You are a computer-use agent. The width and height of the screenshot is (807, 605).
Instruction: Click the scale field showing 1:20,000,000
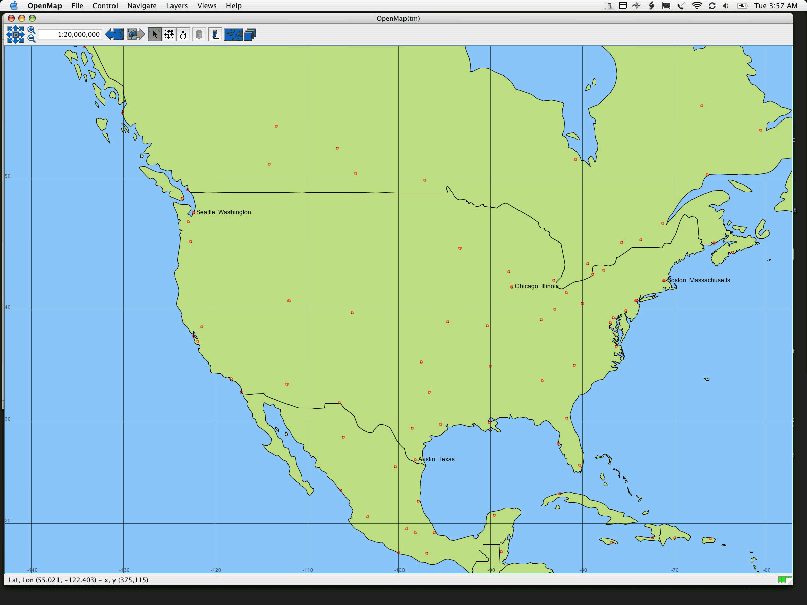tap(70, 34)
